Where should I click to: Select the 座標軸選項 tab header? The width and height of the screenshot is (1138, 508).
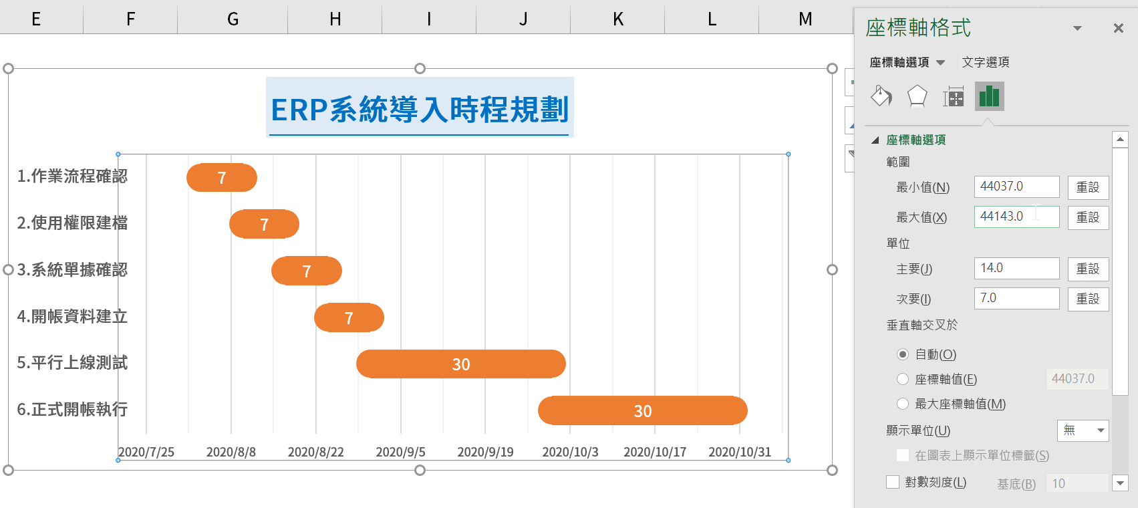coord(899,62)
